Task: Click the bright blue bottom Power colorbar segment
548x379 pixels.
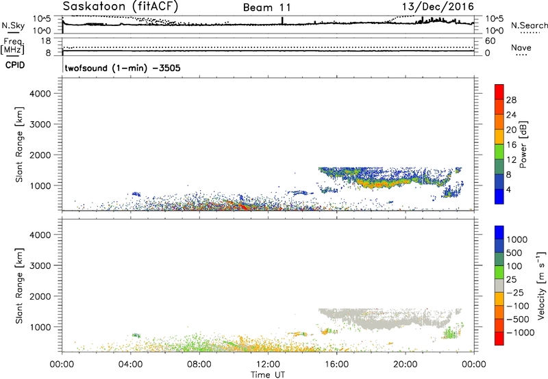Action: [499, 196]
